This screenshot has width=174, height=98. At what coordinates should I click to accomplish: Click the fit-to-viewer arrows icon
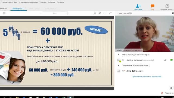(104, 13)
